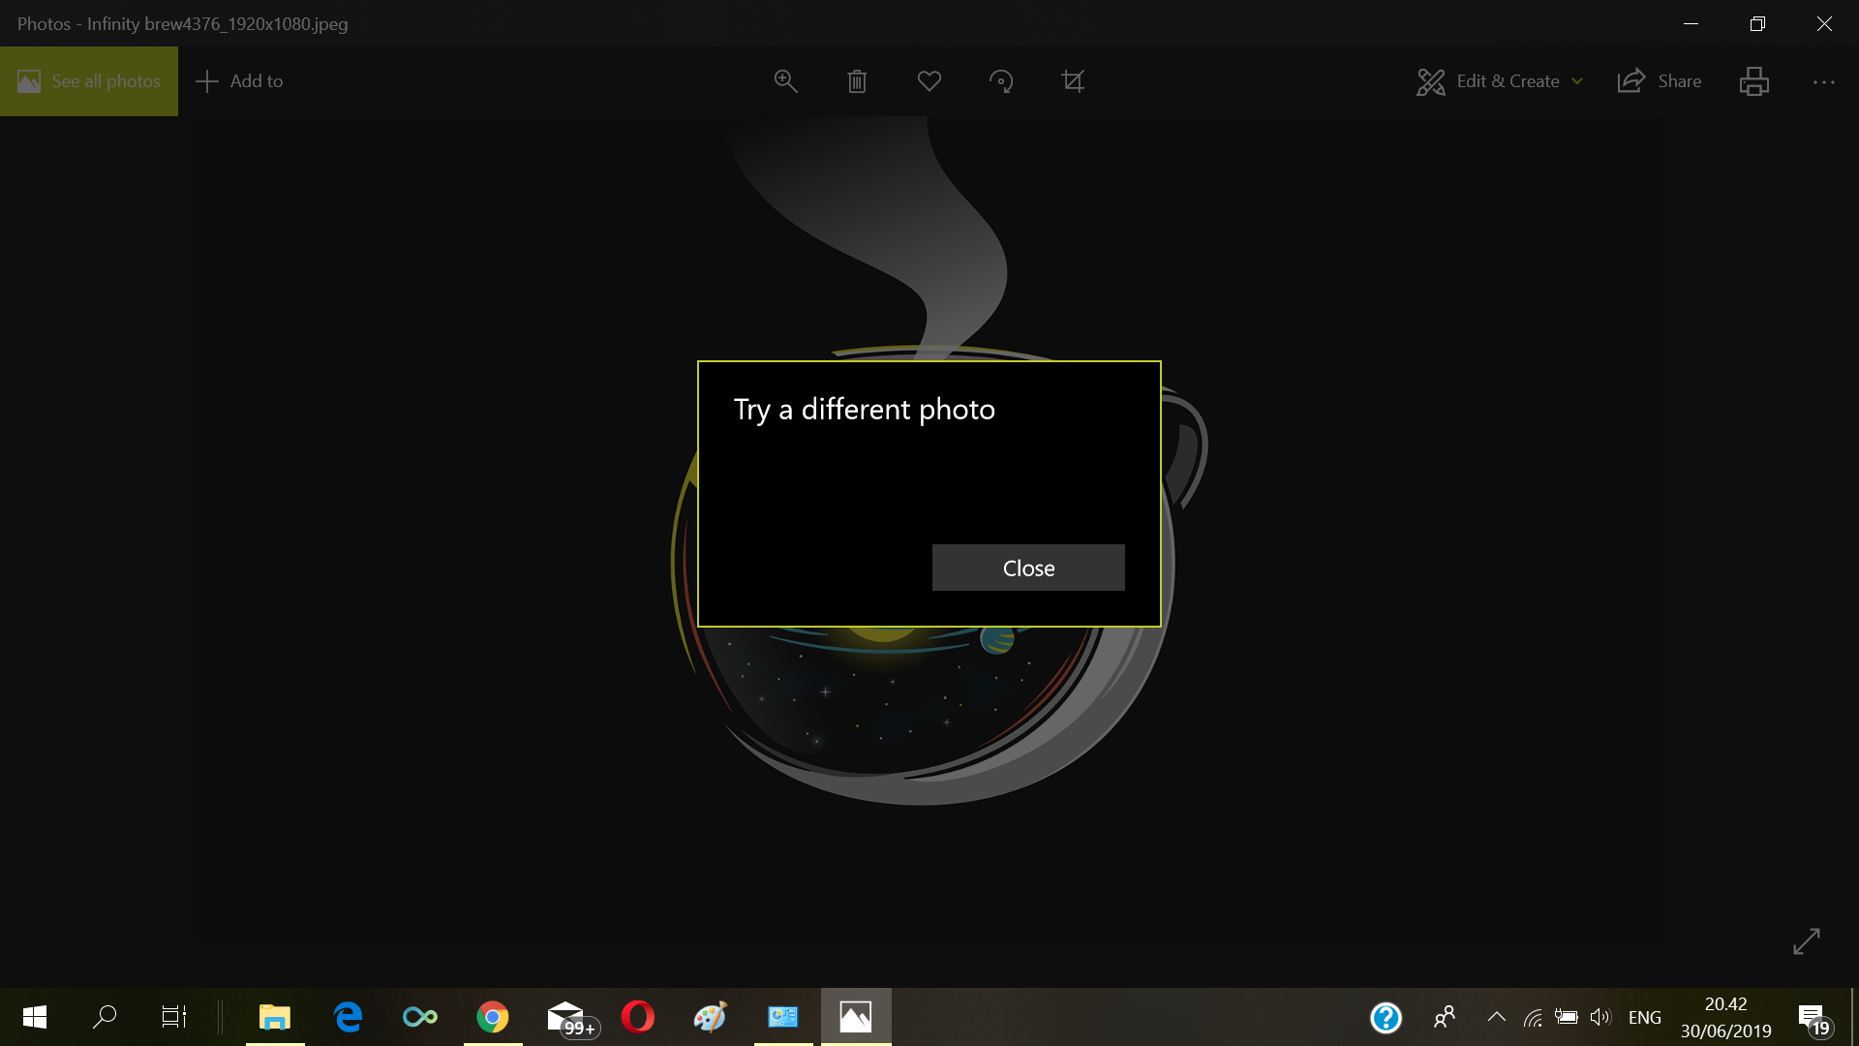
Task: Open the Control Panel taskbar icon
Action: pos(783,1017)
